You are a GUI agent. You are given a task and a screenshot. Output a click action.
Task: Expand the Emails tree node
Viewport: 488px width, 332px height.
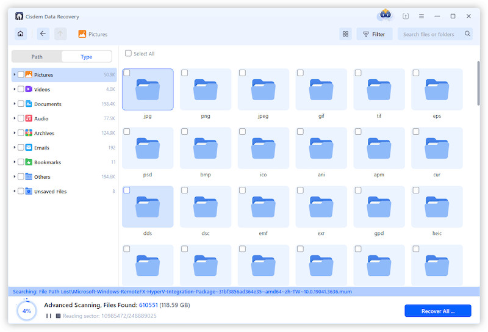click(x=14, y=147)
